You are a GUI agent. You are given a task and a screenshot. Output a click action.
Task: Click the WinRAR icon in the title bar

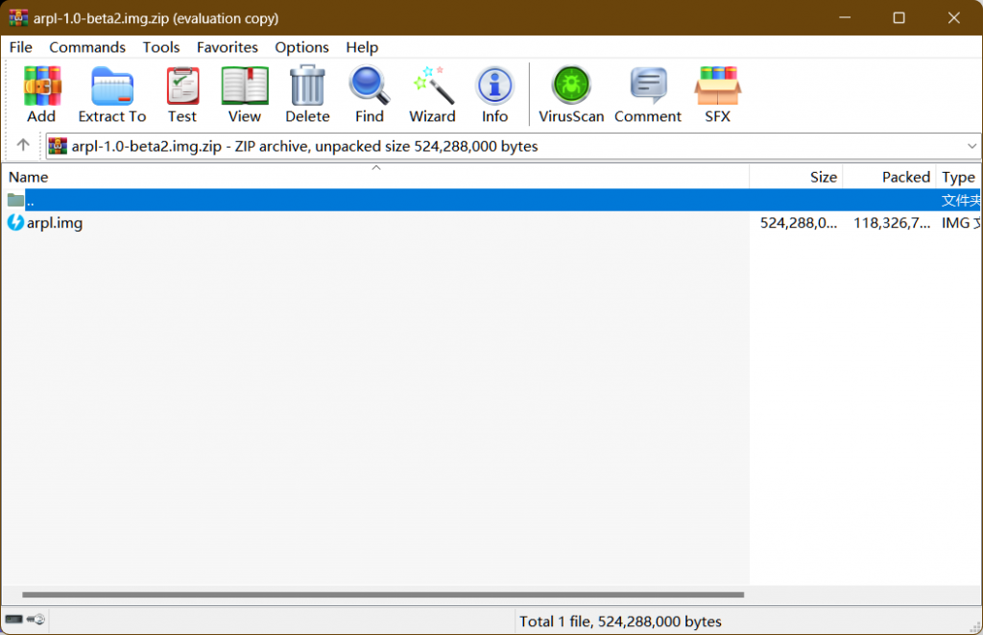18,17
